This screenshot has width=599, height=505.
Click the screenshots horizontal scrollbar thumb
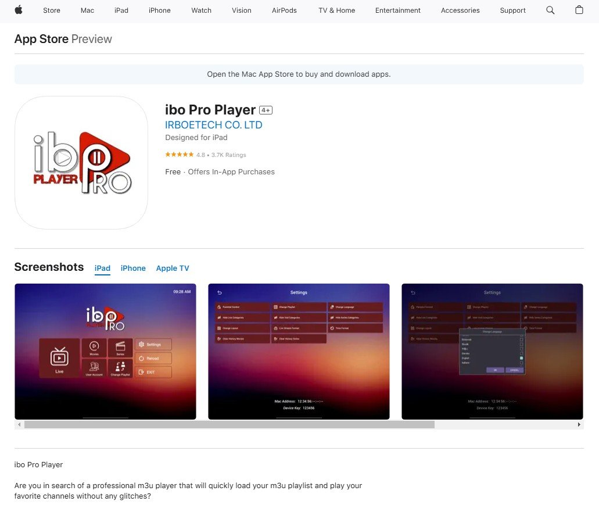[229, 424]
